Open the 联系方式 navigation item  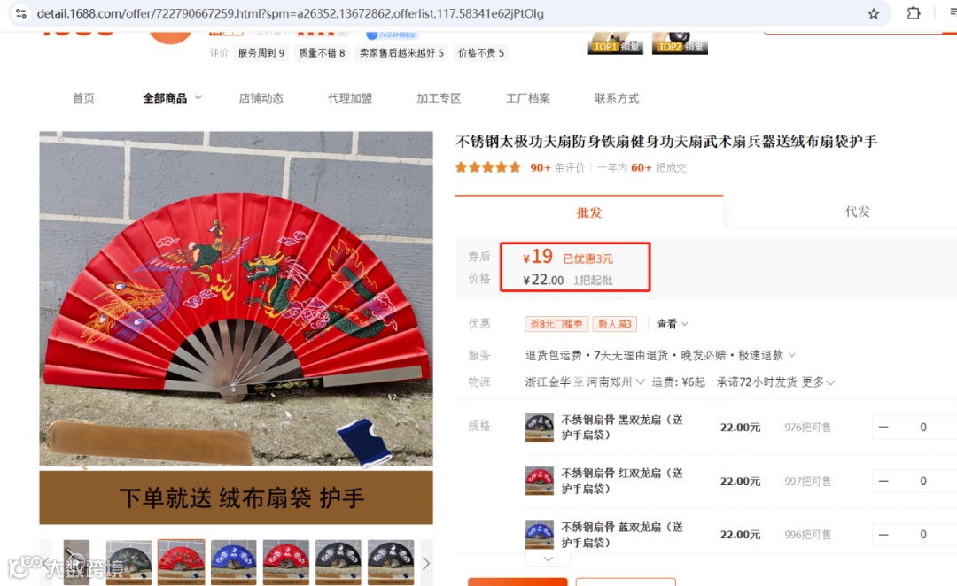click(x=617, y=98)
